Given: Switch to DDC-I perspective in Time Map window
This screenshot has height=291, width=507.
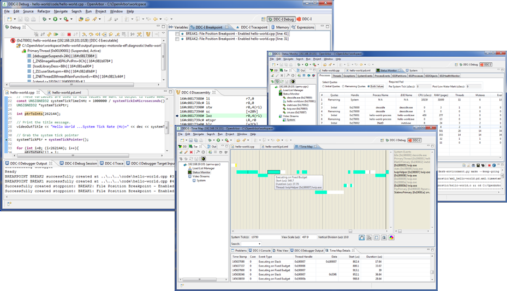Looking at the screenshot, I should click(x=415, y=140).
